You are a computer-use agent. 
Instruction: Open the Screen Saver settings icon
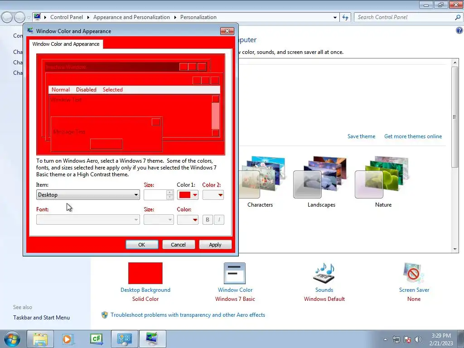(x=414, y=273)
